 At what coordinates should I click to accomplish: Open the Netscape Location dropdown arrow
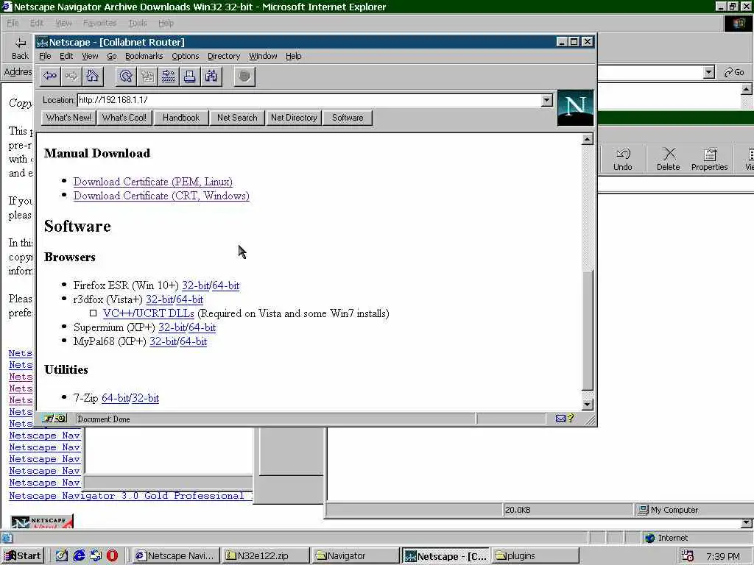(546, 100)
